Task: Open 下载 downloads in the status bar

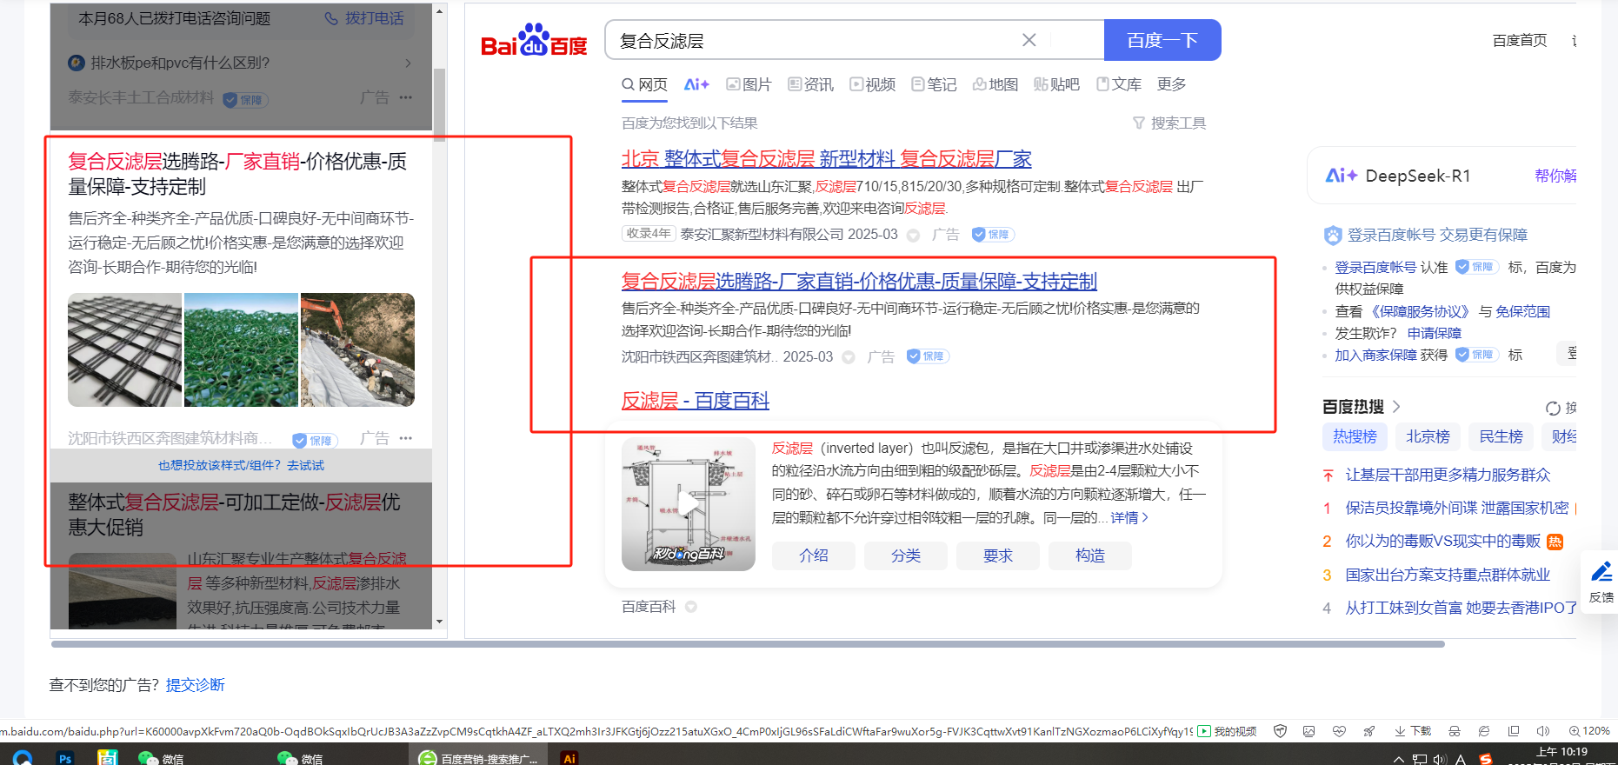Action: tap(1413, 731)
